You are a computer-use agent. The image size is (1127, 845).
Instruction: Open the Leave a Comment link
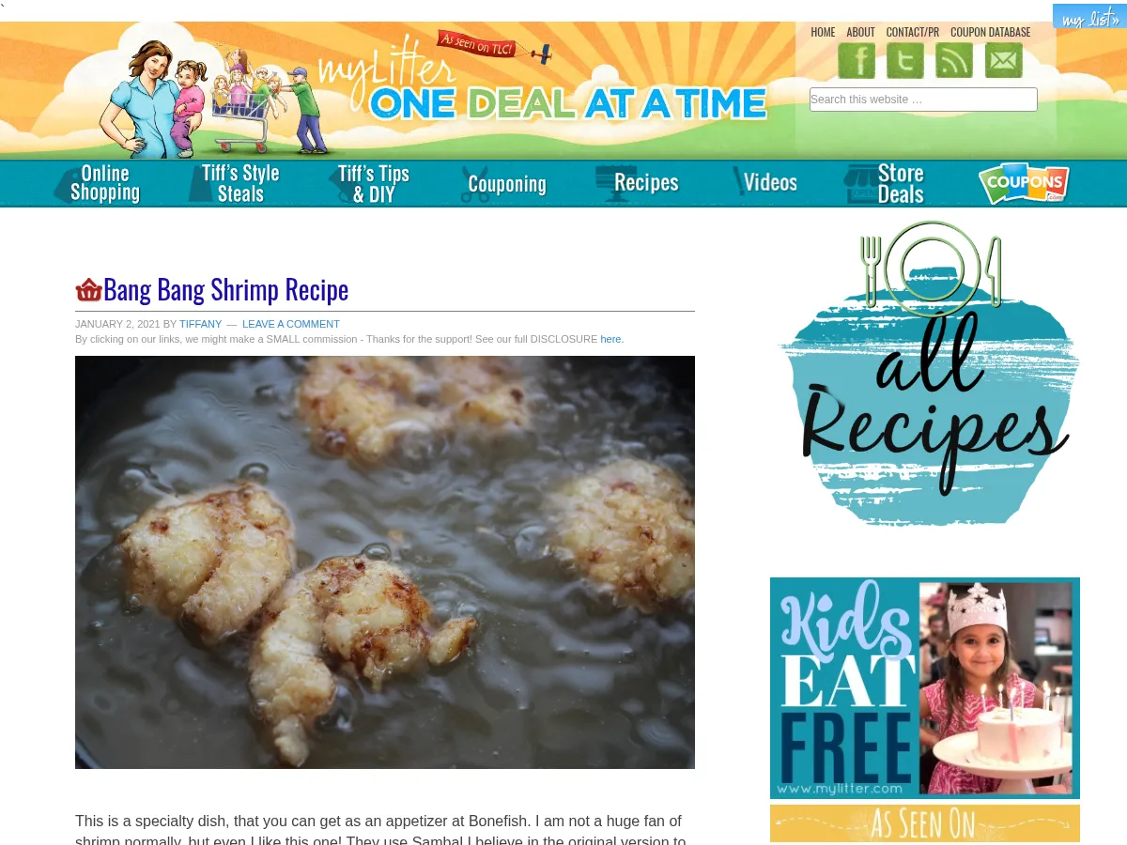(x=291, y=324)
